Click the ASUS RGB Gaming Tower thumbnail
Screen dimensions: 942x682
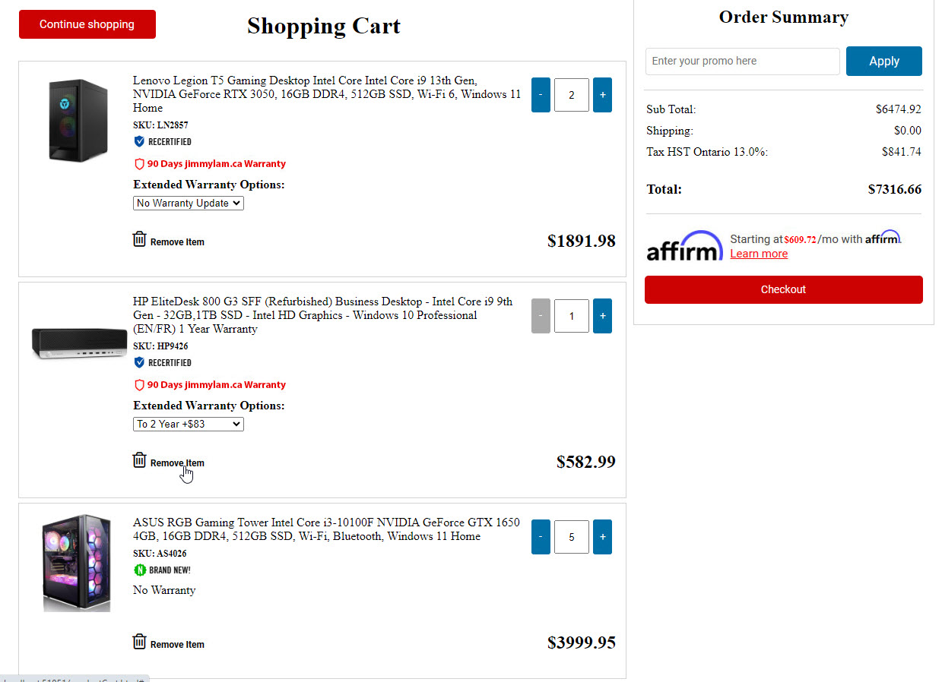click(x=76, y=564)
